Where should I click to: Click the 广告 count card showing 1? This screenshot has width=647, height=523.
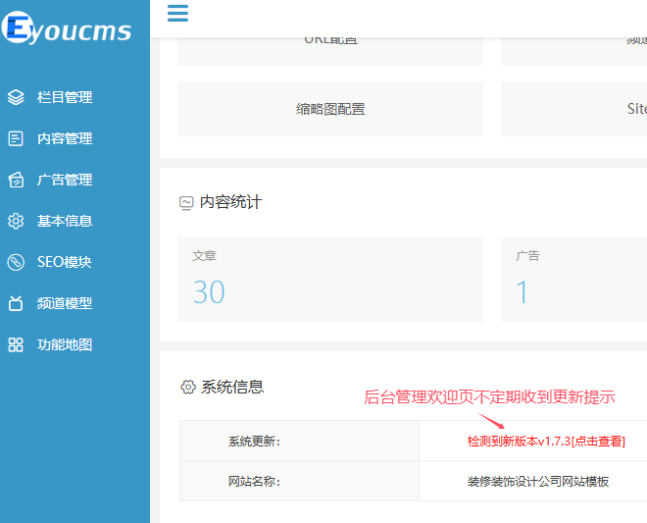click(x=573, y=280)
